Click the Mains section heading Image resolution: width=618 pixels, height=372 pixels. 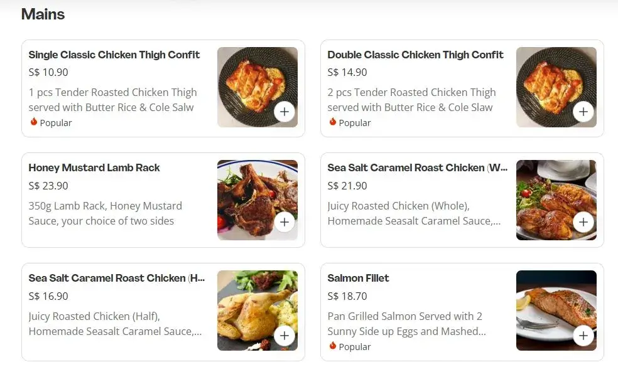point(43,14)
